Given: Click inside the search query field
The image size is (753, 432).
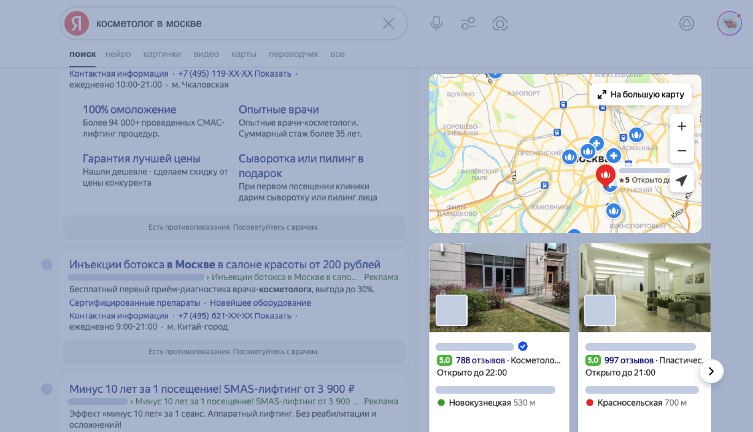Looking at the screenshot, I should (234, 23).
